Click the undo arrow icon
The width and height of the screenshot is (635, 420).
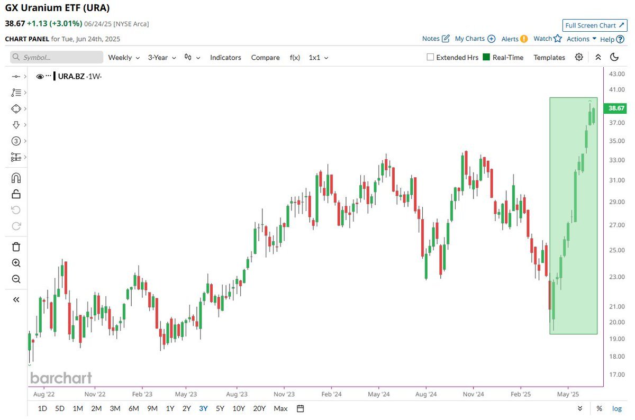[x=16, y=210]
